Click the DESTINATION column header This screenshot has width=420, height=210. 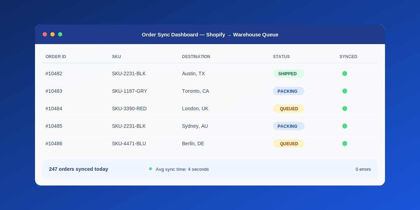196,57
